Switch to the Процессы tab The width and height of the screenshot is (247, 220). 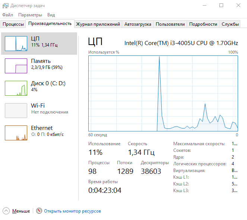point(13,24)
